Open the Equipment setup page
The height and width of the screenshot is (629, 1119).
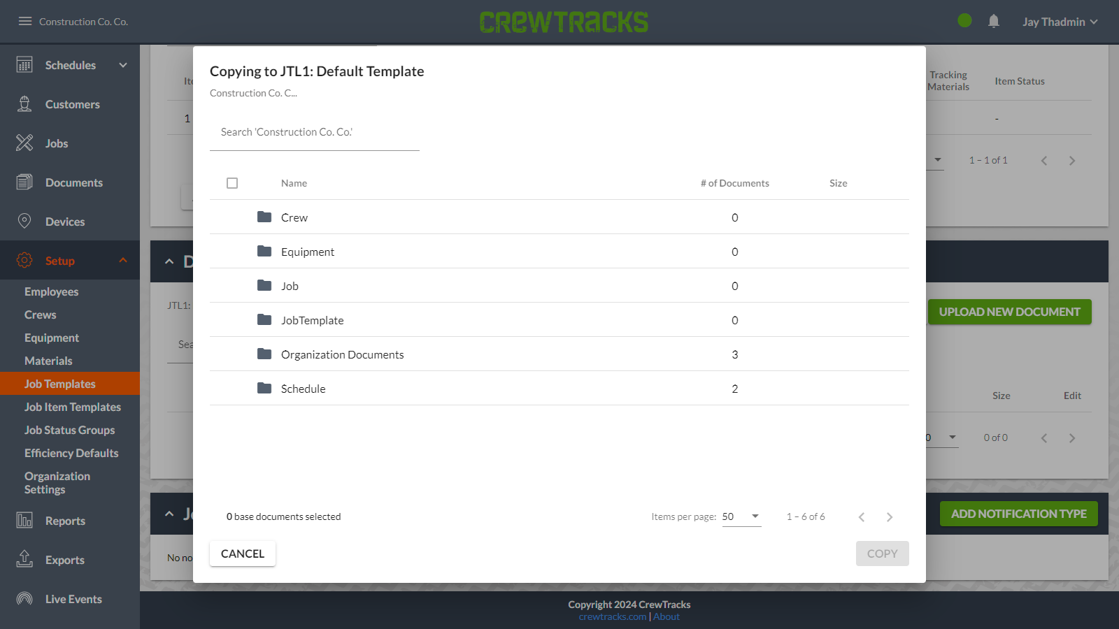point(52,338)
